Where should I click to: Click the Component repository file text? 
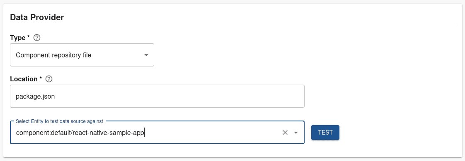(x=53, y=55)
